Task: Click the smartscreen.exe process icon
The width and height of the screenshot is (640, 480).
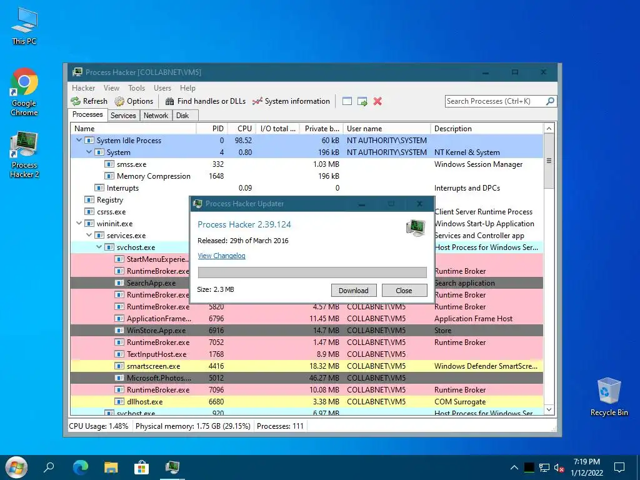Action: point(119,366)
